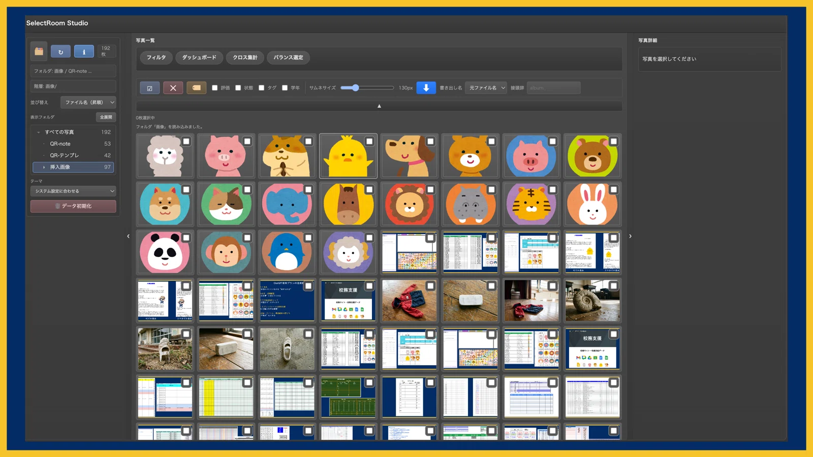
Task: Open the info (i) icon button
Action: (84, 51)
